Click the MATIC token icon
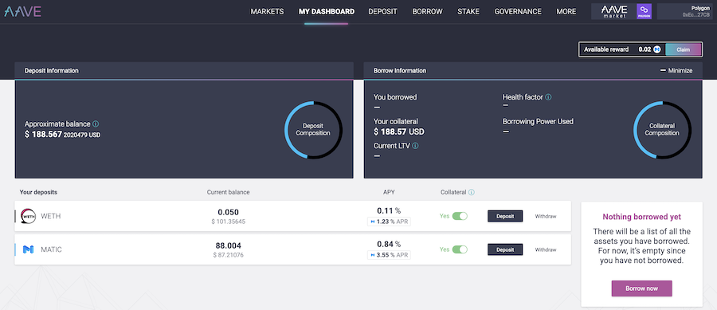The width and height of the screenshot is (717, 310). 29,249
